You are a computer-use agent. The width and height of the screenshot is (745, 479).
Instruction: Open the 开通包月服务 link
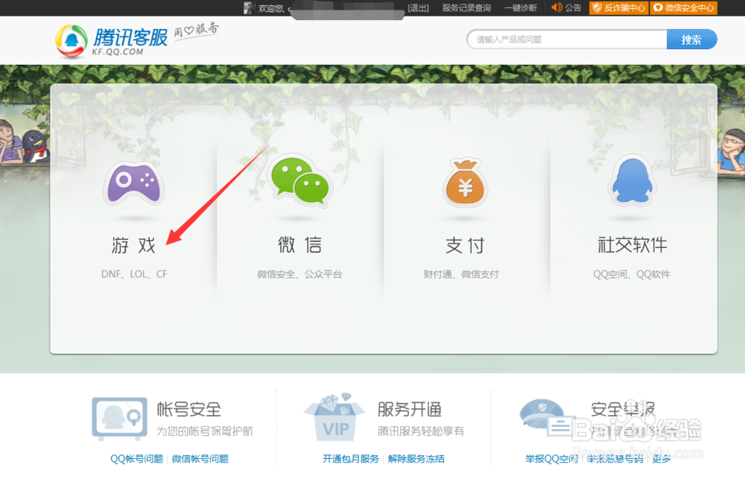pos(351,459)
